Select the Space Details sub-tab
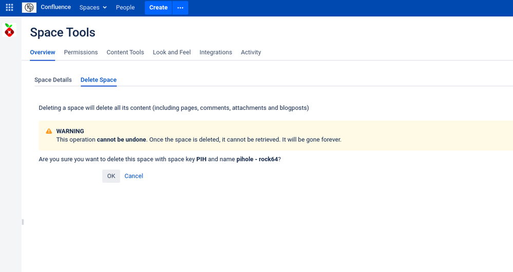Image resolution: width=513 pixels, height=272 pixels. coord(53,80)
